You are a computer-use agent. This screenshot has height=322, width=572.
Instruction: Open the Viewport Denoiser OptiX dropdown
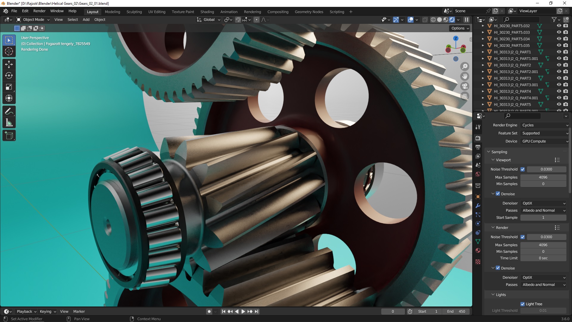tap(544, 203)
